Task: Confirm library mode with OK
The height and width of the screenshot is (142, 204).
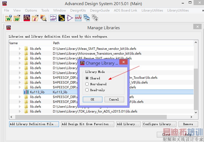Action: click(92, 99)
